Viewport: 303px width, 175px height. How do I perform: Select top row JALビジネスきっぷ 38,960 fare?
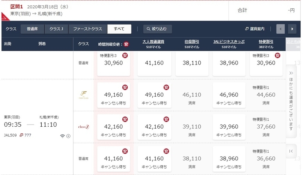point(229,64)
